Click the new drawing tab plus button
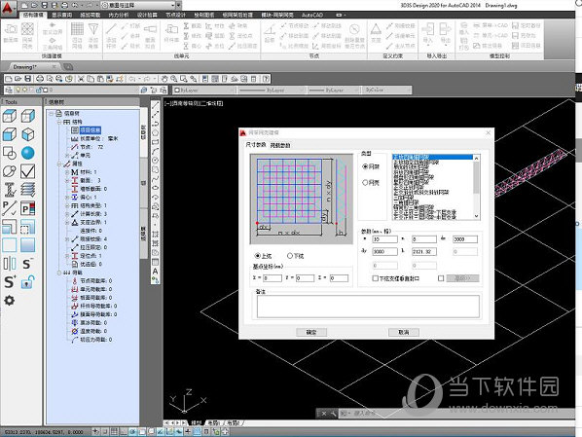582x437 pixels. point(68,67)
